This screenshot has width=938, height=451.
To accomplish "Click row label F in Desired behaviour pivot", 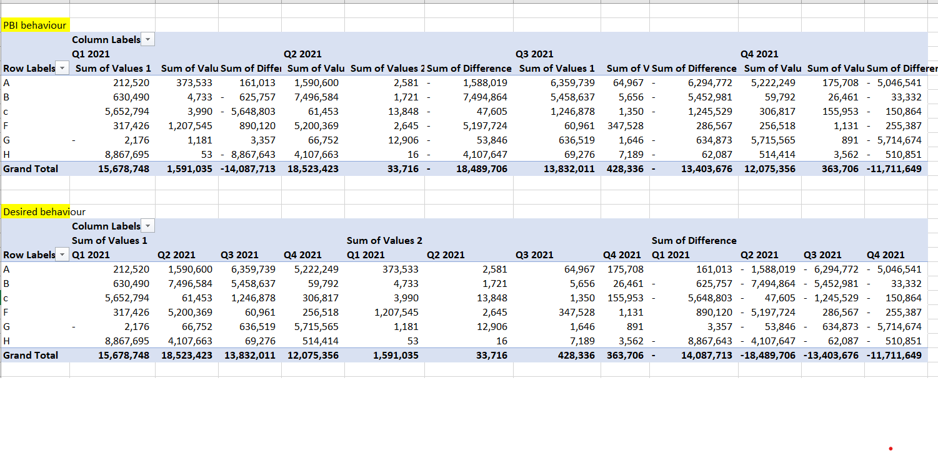I will click(6, 312).
